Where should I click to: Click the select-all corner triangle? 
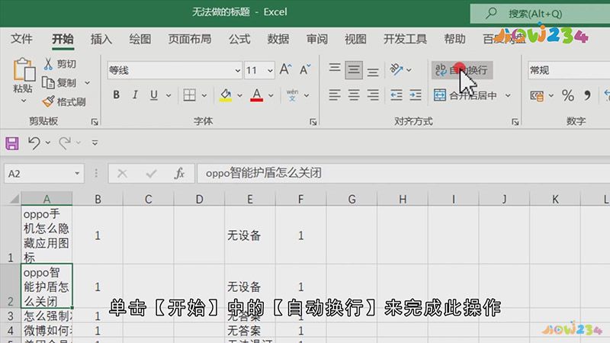click(13, 199)
